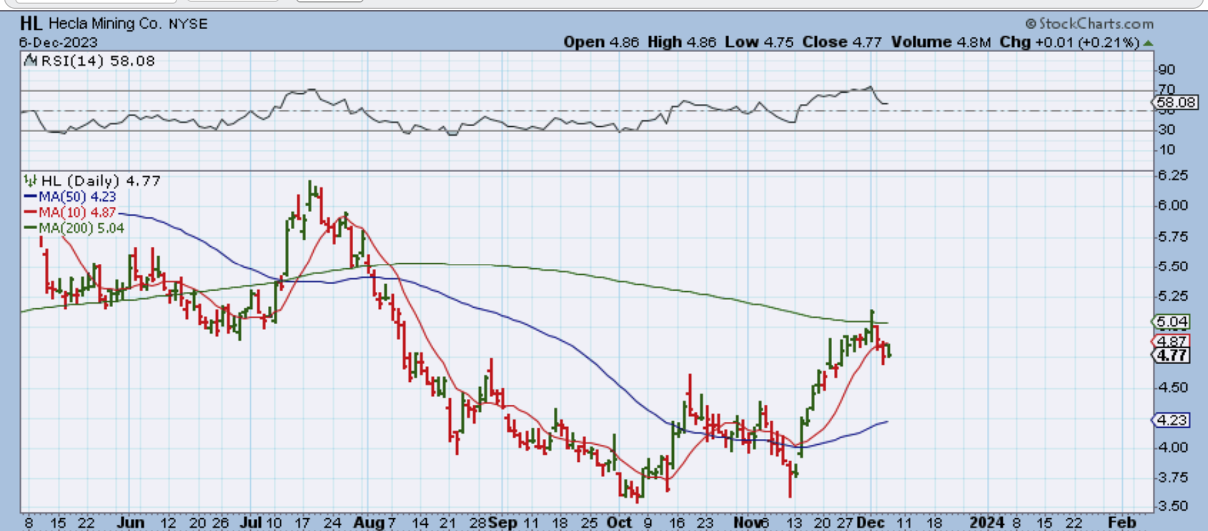Click the 6.00 price axis label
Screen dimensions: 1208x531
click(x=1173, y=206)
